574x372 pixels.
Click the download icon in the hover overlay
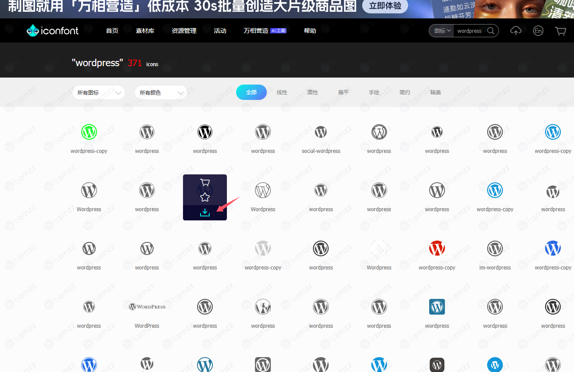(205, 213)
